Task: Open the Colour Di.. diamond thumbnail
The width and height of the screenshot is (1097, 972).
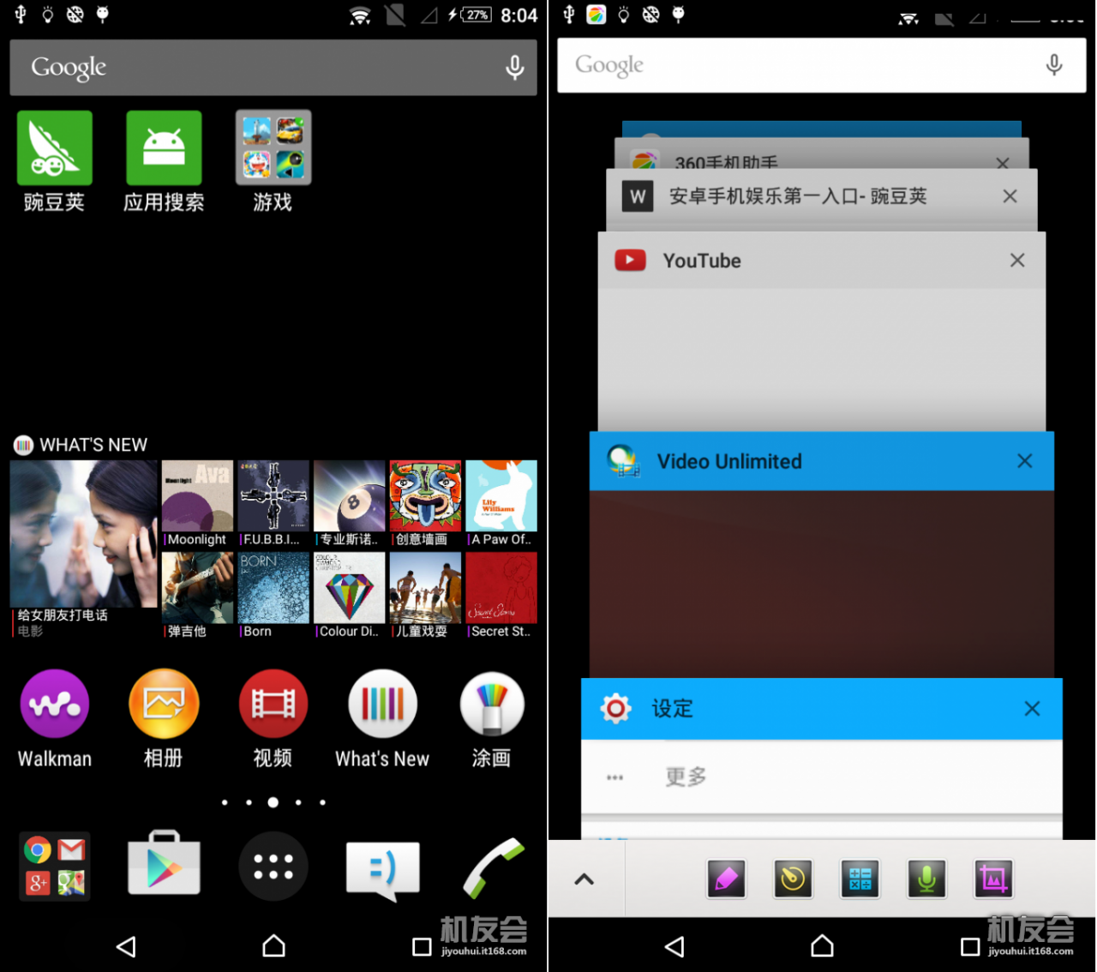Action: [x=349, y=588]
